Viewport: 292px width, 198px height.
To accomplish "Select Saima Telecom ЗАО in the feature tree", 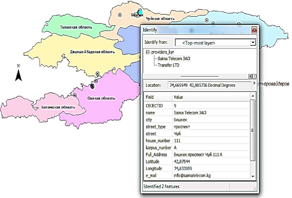I will tap(174, 59).
